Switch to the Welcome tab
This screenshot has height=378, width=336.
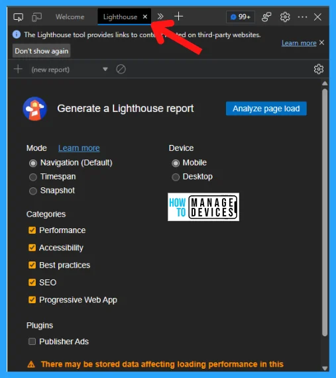coord(70,17)
